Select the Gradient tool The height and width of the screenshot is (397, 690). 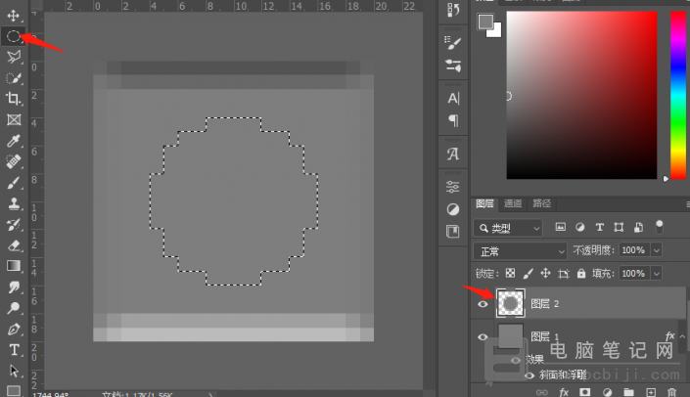13,266
